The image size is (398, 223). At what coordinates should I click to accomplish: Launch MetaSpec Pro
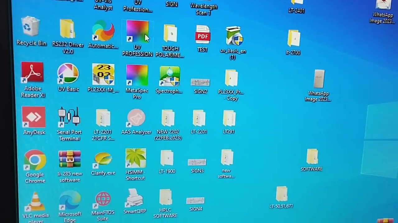pos(137,75)
